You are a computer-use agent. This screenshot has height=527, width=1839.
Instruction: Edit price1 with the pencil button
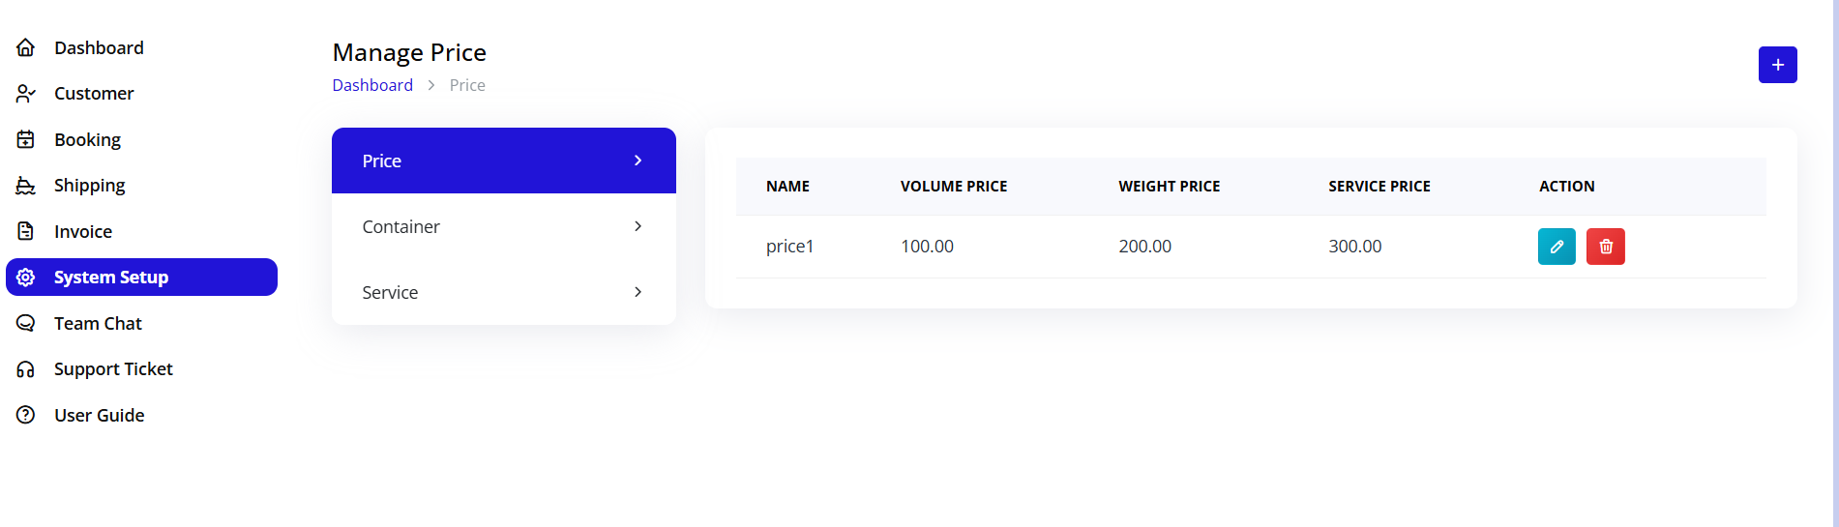[x=1557, y=247]
